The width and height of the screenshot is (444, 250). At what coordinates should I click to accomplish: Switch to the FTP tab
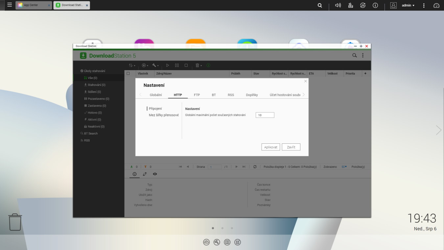point(197,95)
